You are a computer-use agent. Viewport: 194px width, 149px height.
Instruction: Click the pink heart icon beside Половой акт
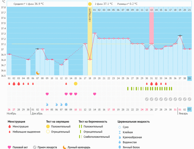point(10,147)
